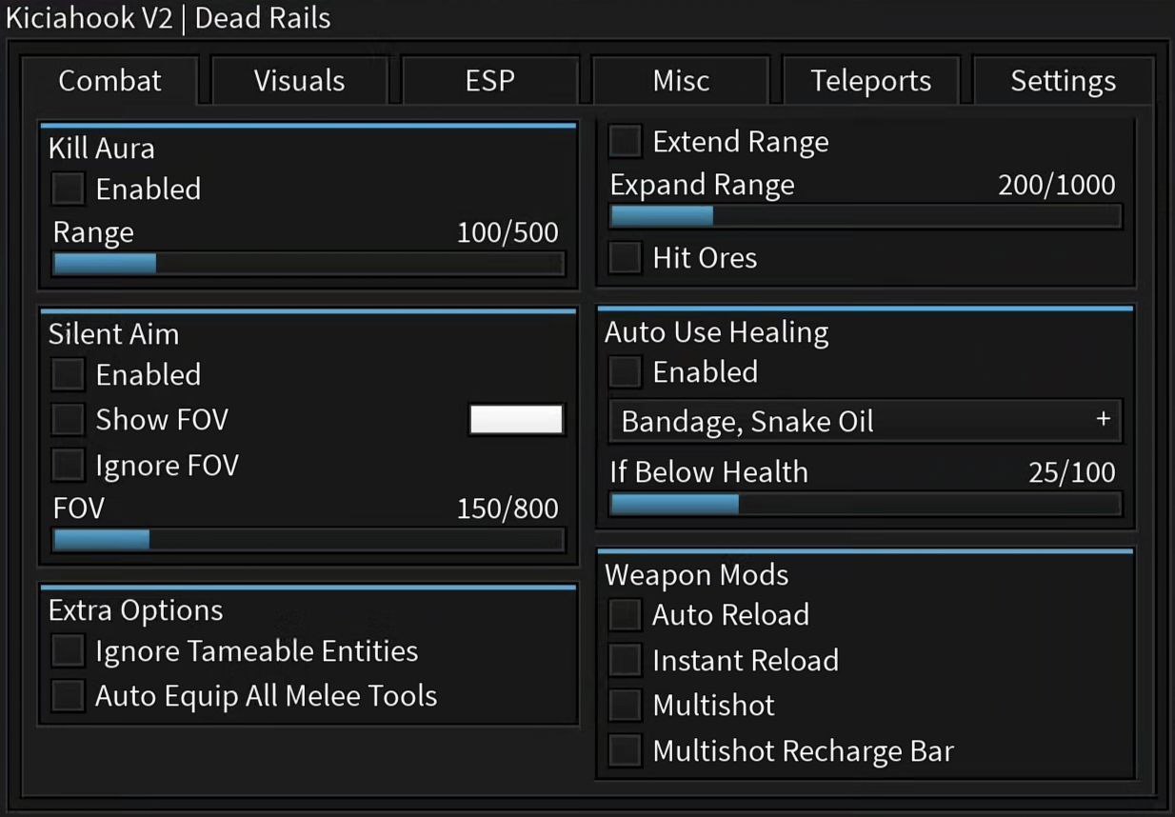Toggle Silent Aim Enabled checkbox

coord(69,374)
